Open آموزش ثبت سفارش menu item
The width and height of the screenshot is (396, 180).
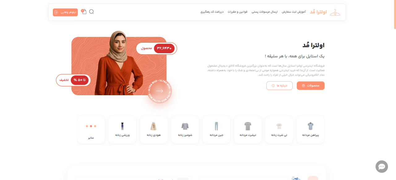point(294,12)
